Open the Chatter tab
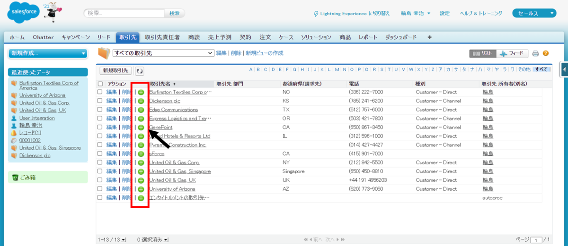Image resolution: width=568 pixels, height=246 pixels. click(x=43, y=37)
